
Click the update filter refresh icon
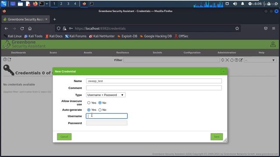[x=223, y=60]
